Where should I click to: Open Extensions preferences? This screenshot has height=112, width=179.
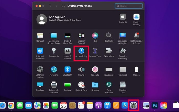coord(109,53)
